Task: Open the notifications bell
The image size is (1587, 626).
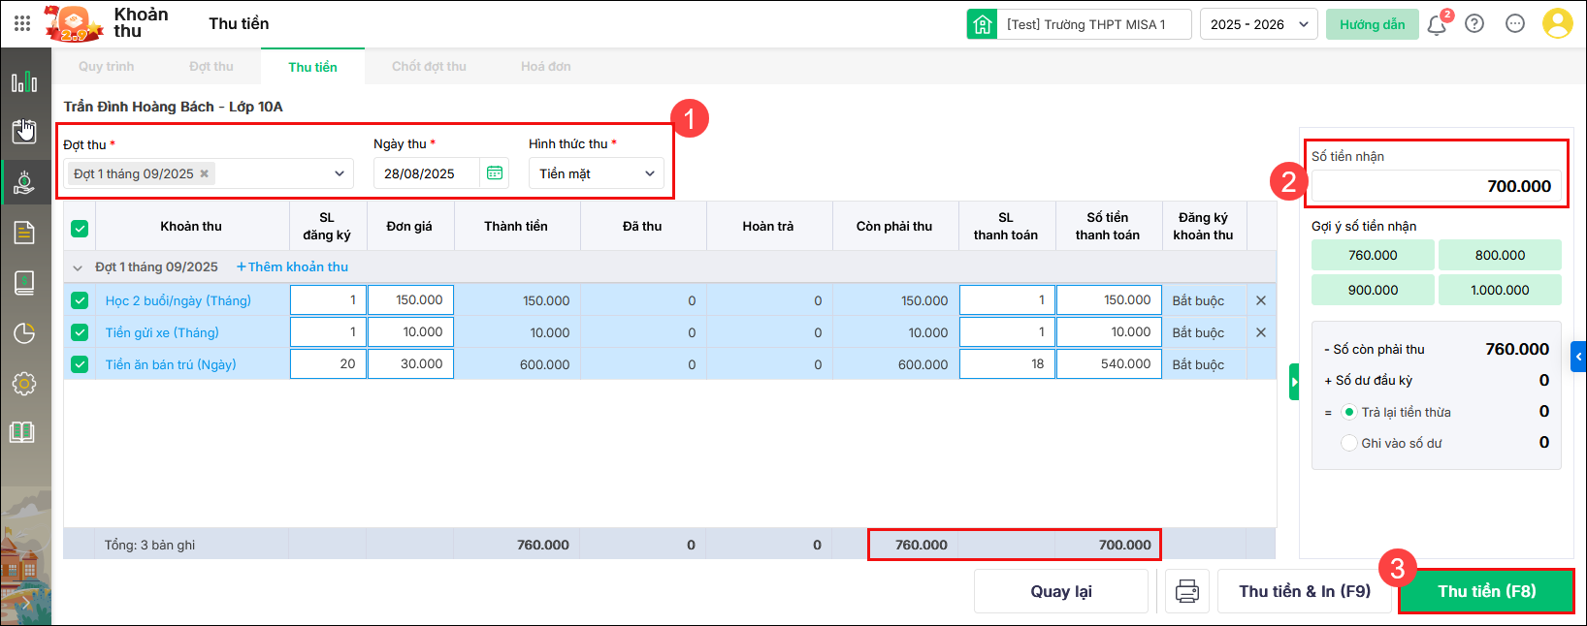Action: (x=1437, y=25)
